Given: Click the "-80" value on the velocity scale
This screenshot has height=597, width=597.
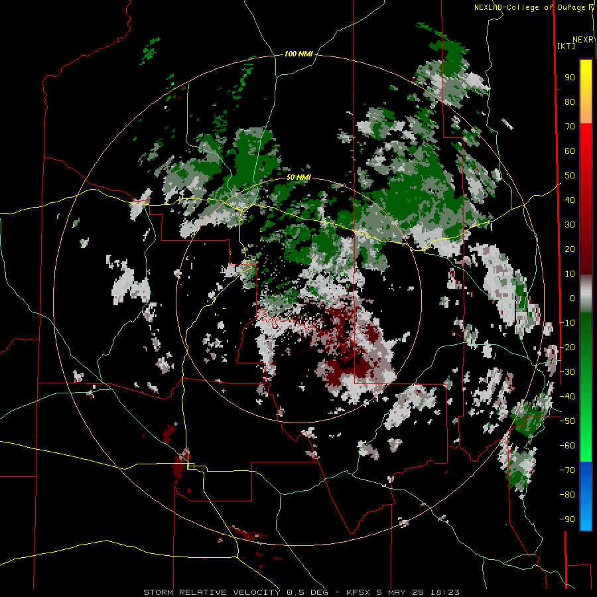Looking at the screenshot, I should [567, 495].
